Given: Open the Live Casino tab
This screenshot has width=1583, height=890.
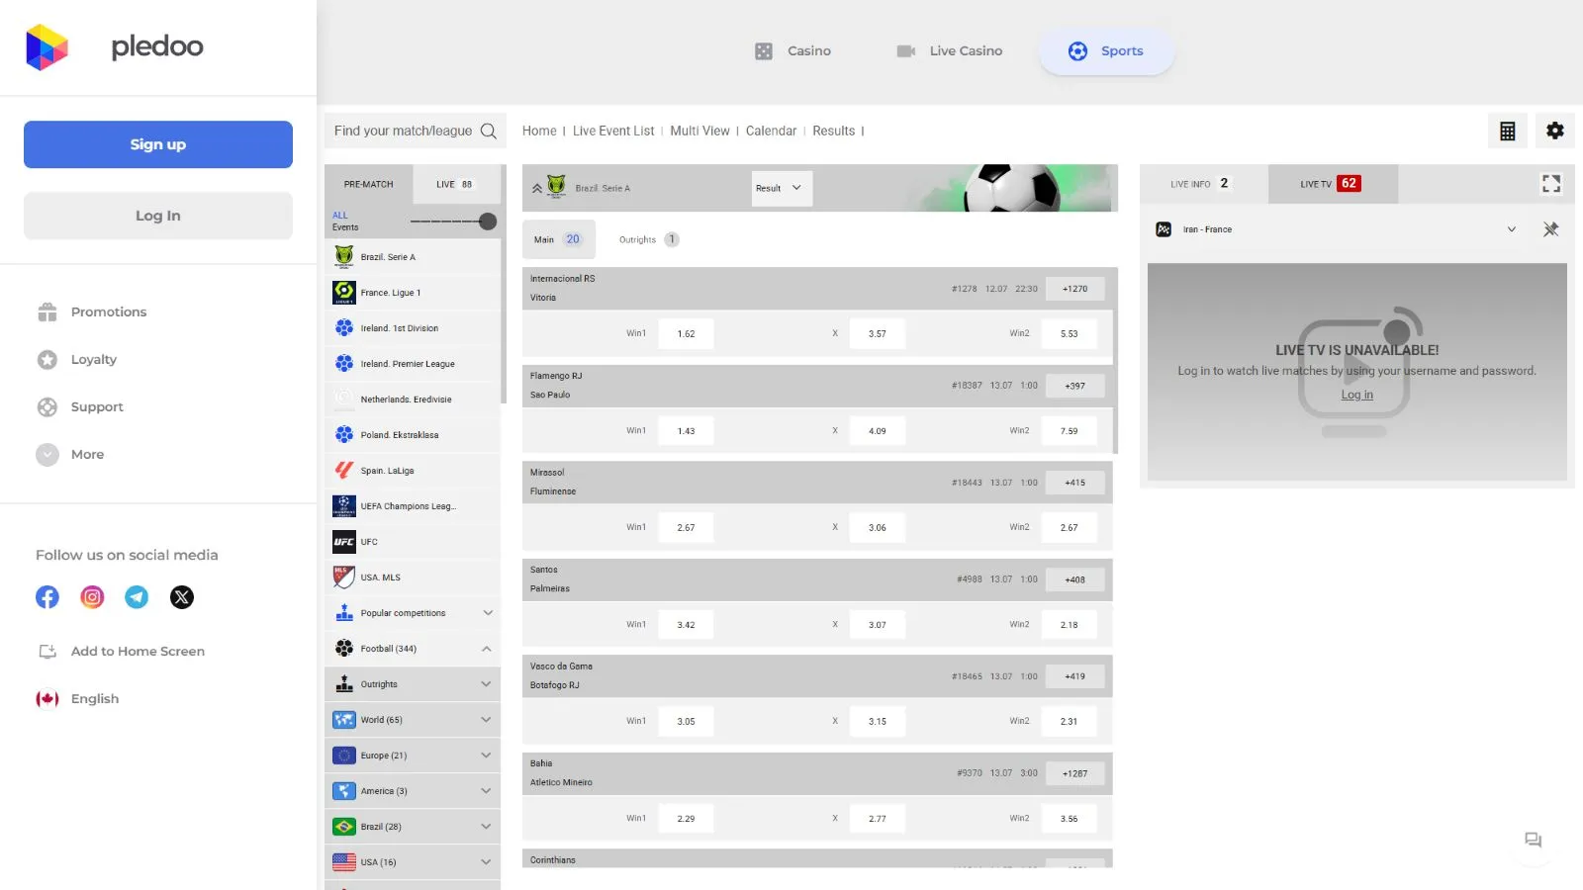Looking at the screenshot, I should pos(950,51).
